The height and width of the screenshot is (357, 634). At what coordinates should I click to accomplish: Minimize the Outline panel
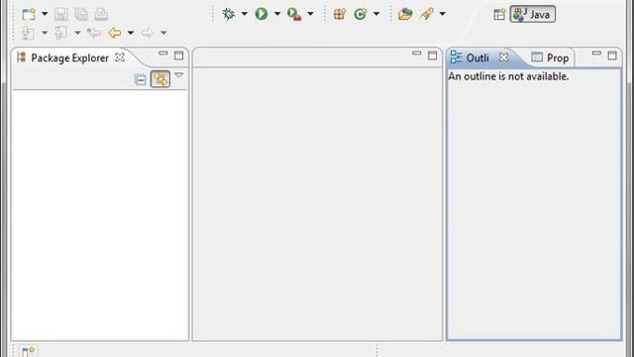(x=596, y=54)
